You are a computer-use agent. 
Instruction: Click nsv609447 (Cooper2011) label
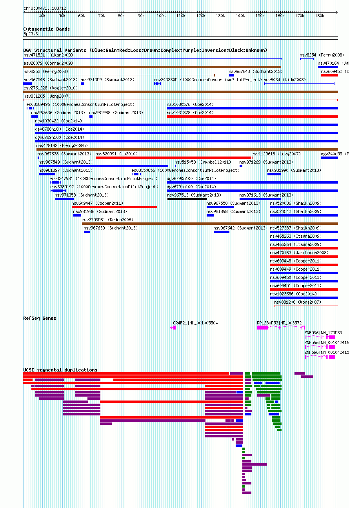click(x=98, y=204)
